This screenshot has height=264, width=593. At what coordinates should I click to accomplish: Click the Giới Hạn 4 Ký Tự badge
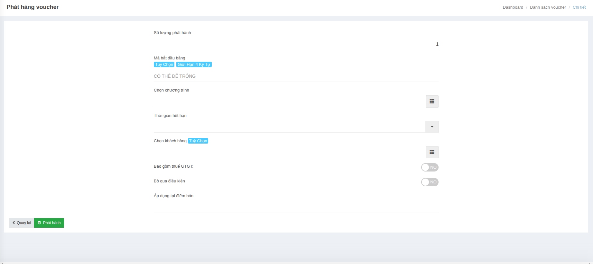194,65
